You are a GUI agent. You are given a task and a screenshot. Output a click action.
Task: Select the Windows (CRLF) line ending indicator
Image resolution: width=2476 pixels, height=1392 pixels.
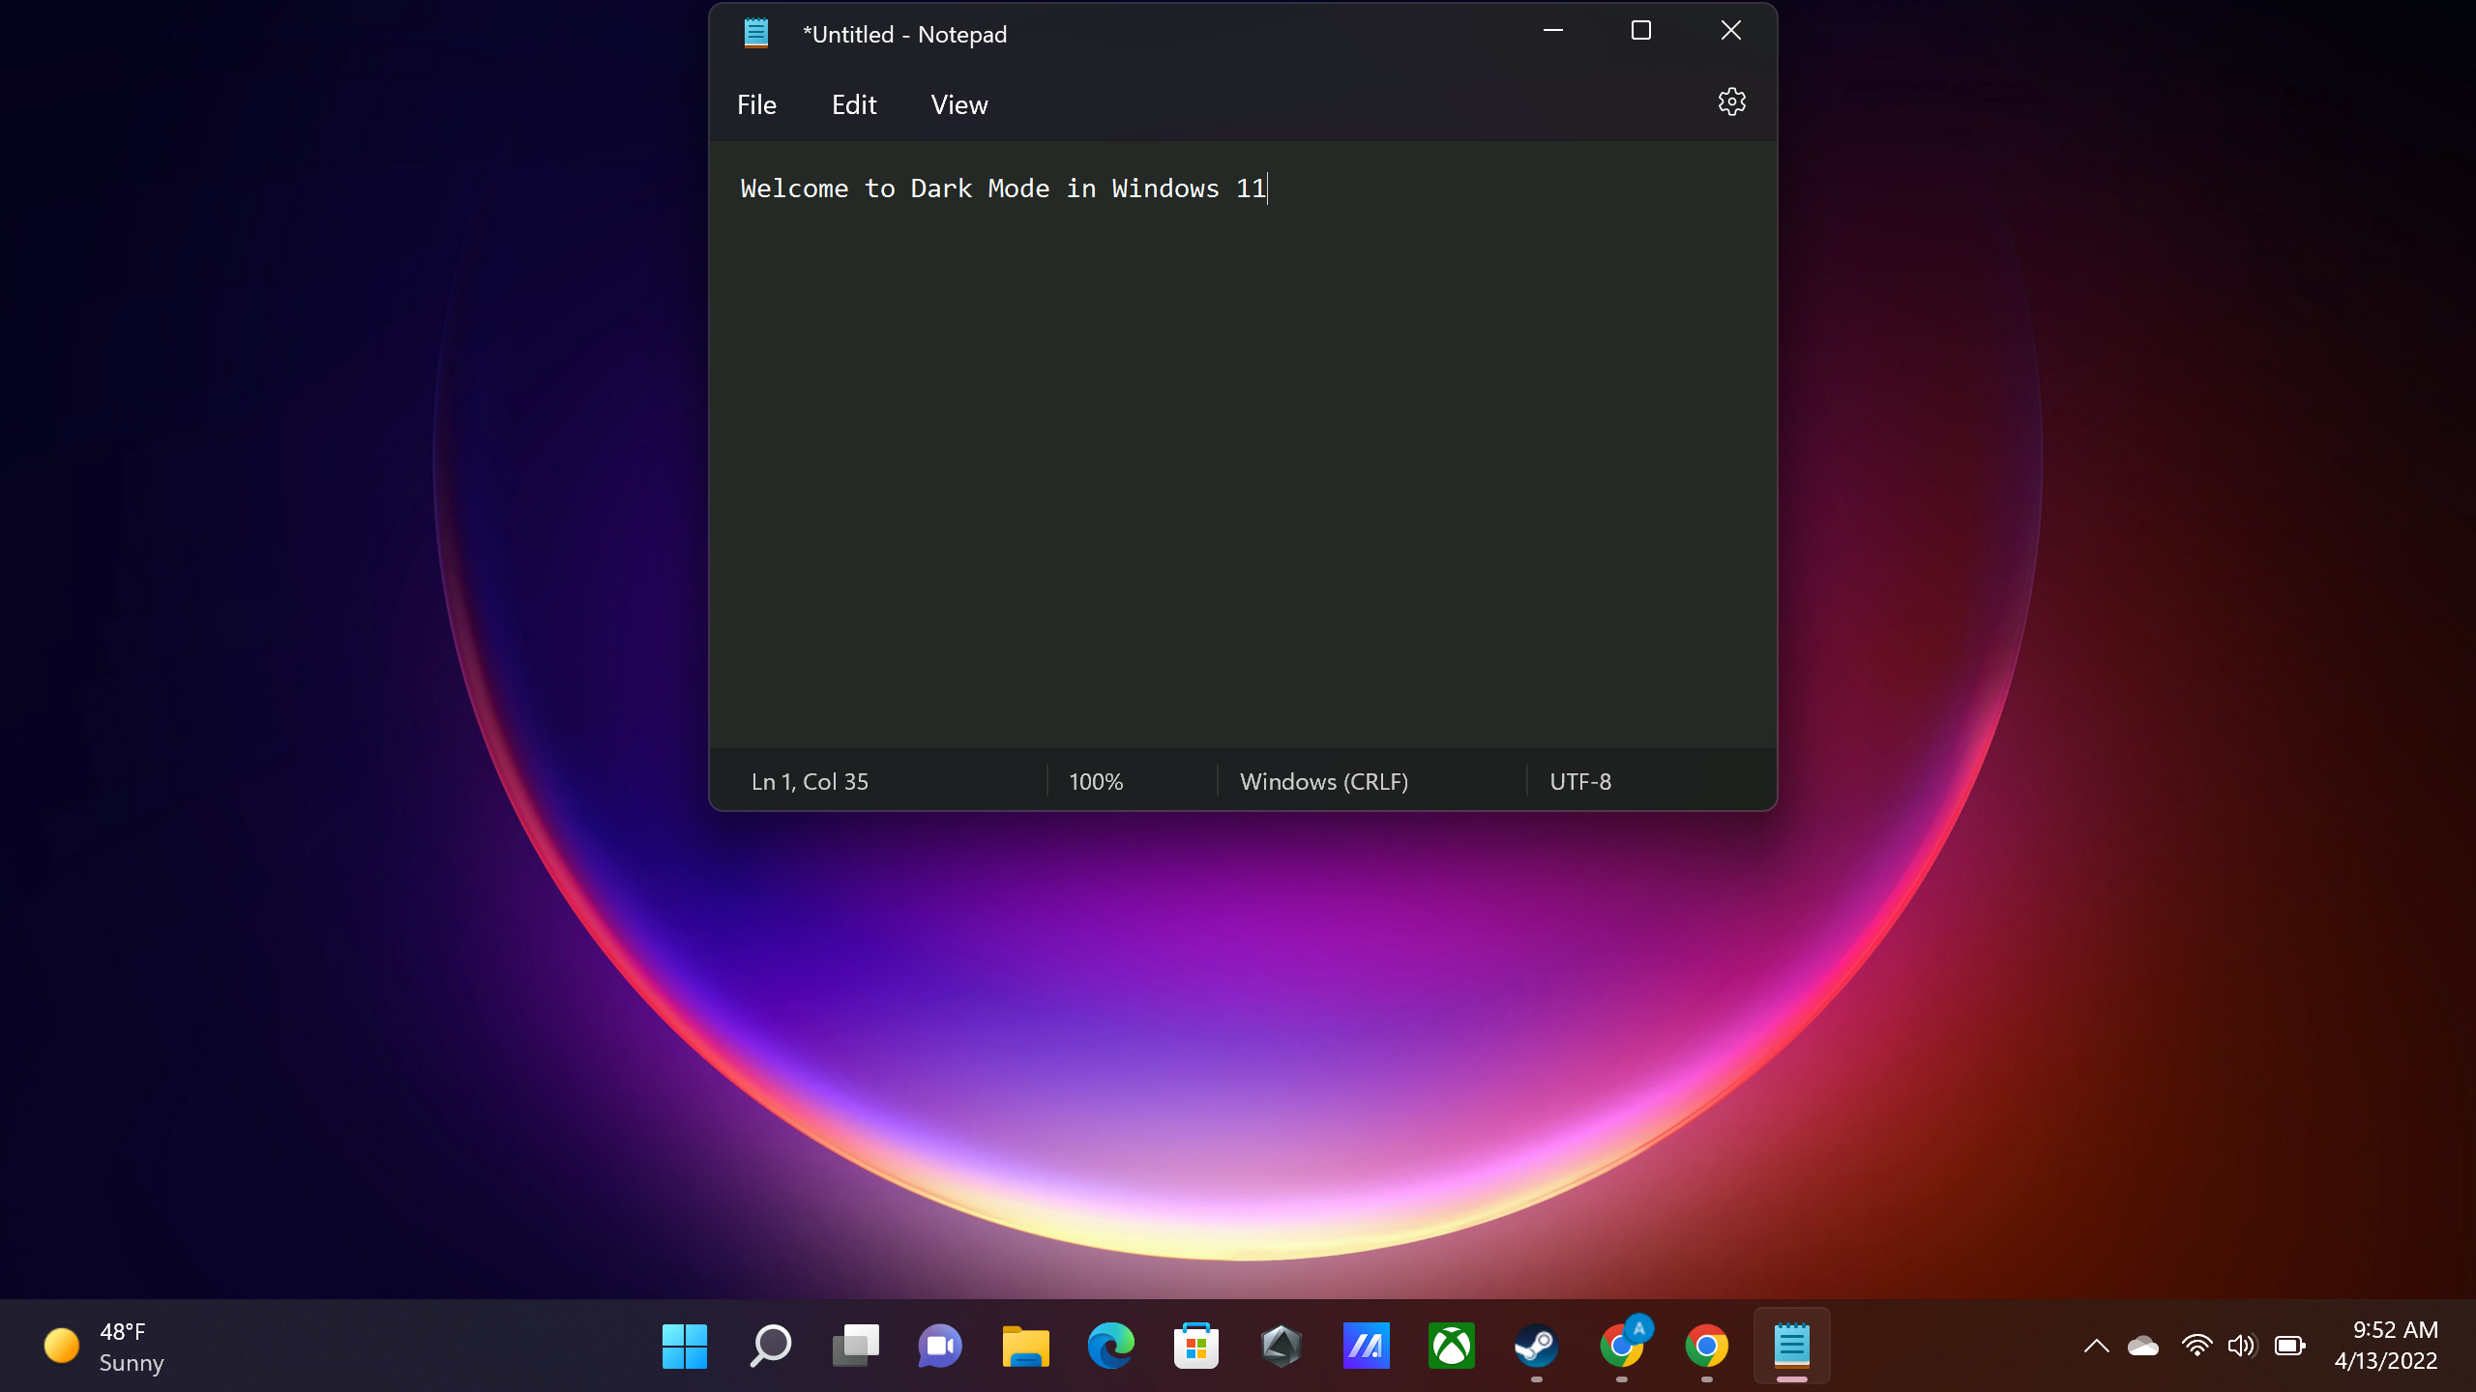point(1325,780)
